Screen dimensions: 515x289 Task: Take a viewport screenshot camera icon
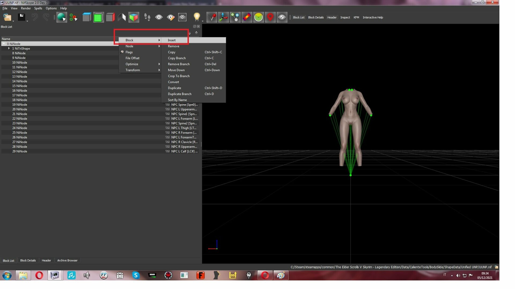(182, 17)
